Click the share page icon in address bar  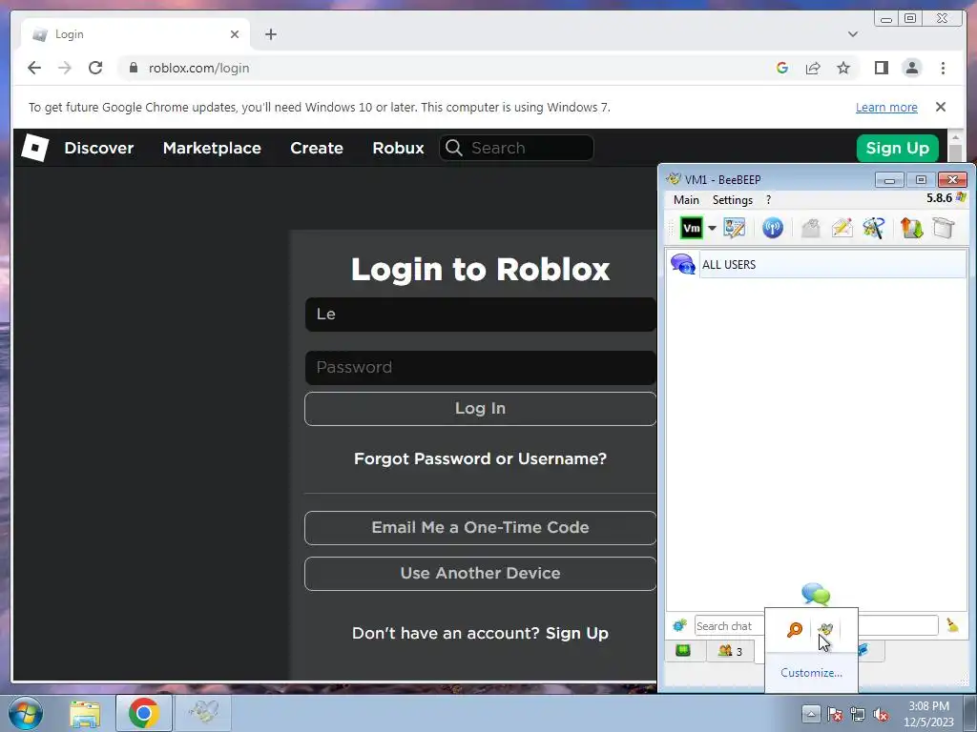[813, 68]
